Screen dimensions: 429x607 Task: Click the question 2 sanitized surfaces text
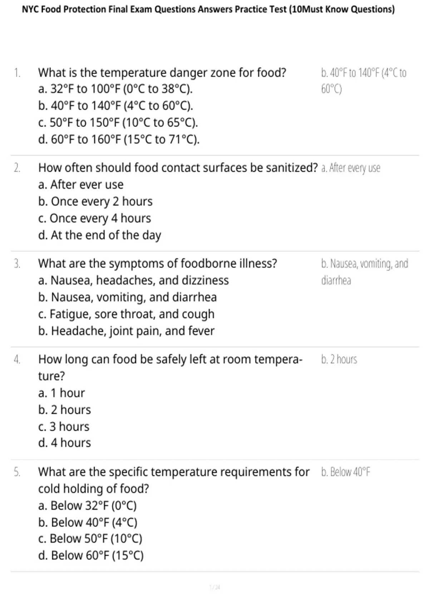point(178,167)
